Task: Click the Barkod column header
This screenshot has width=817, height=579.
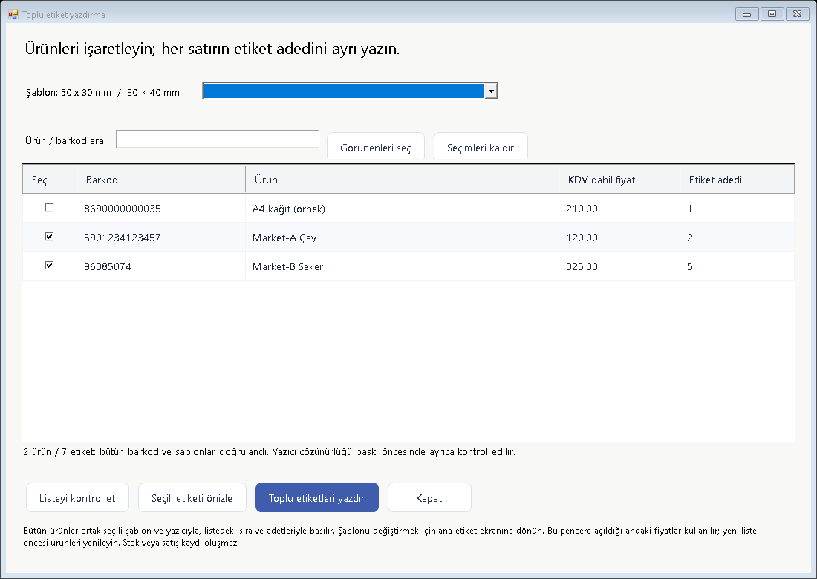Action: tap(161, 180)
